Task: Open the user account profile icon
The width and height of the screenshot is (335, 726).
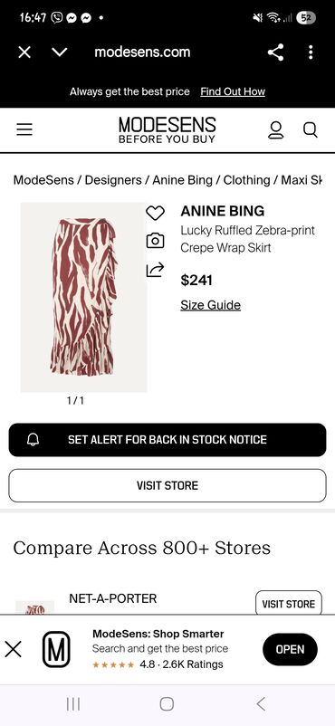Action: [x=275, y=130]
